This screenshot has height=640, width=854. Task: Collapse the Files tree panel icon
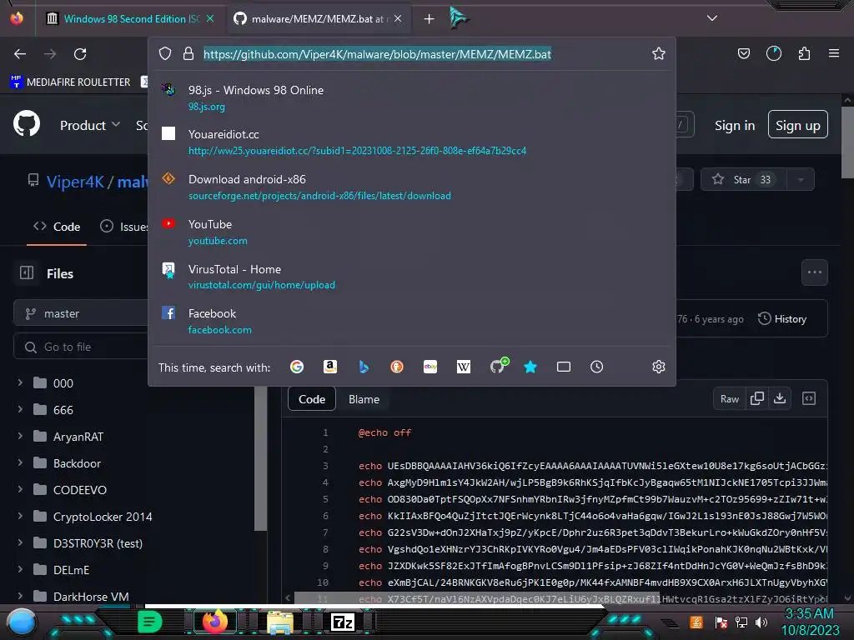point(27,272)
